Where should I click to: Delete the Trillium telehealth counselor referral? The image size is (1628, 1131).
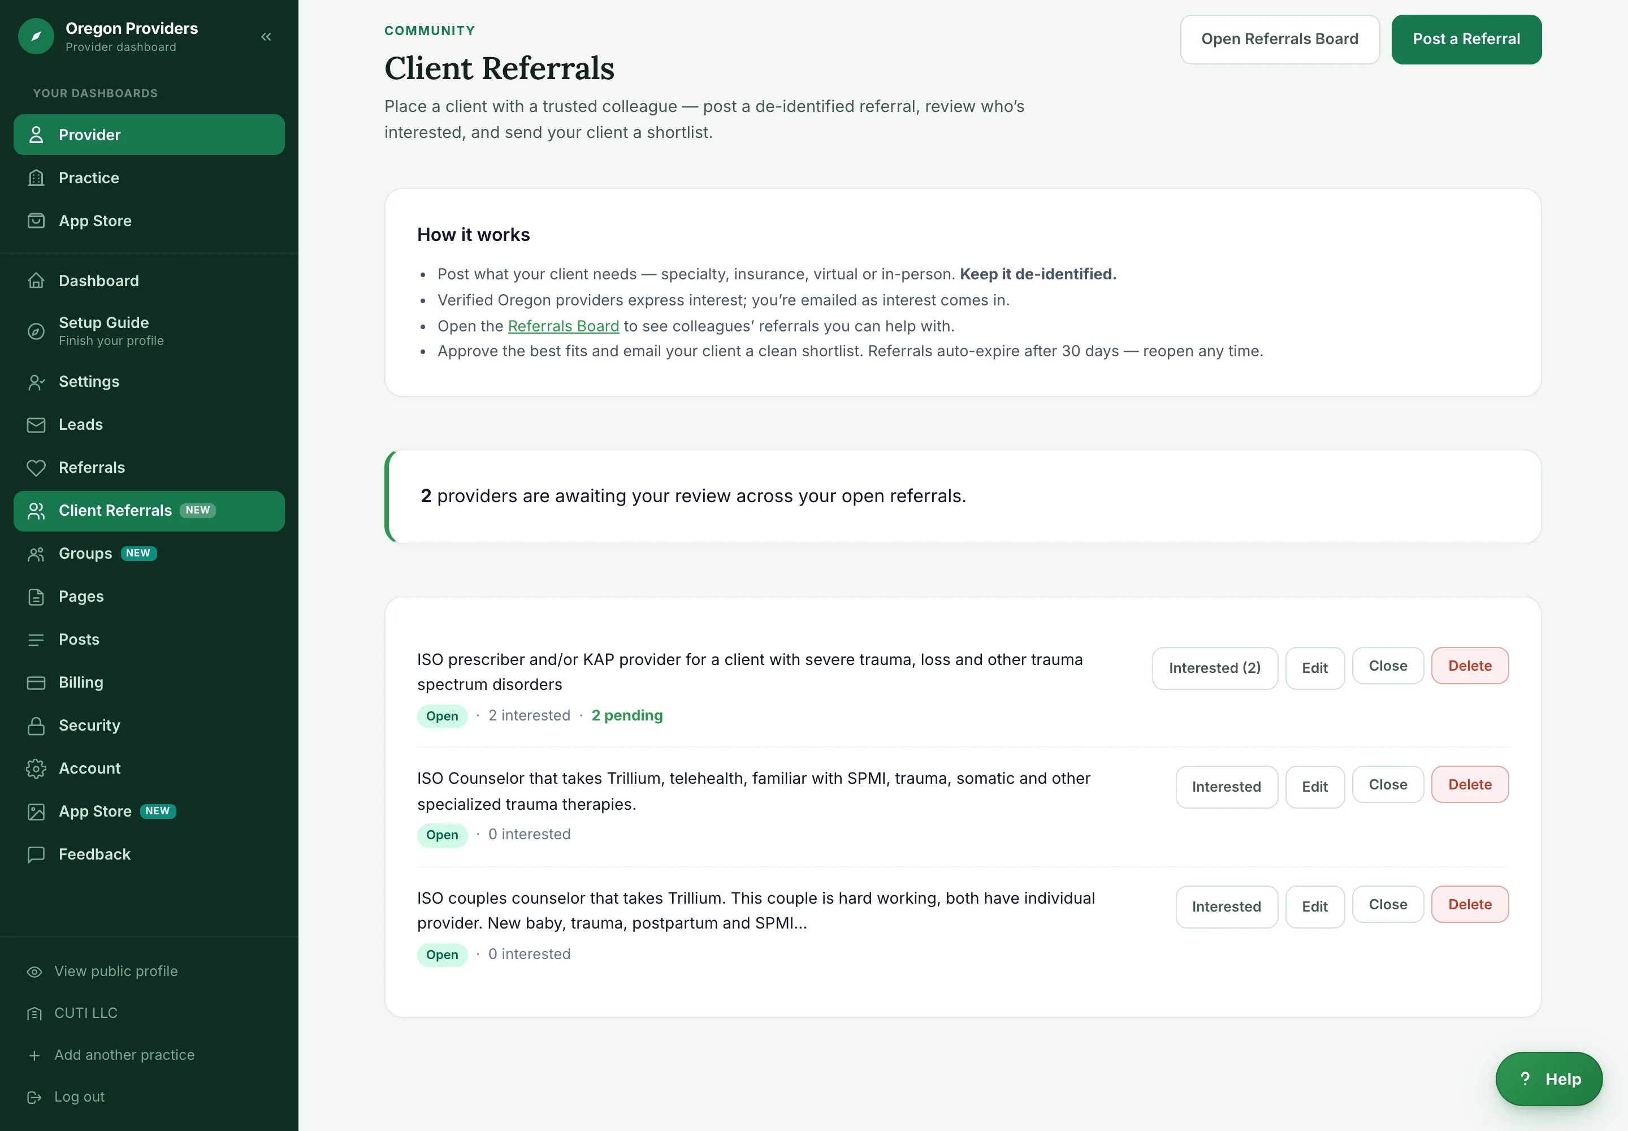point(1469,785)
